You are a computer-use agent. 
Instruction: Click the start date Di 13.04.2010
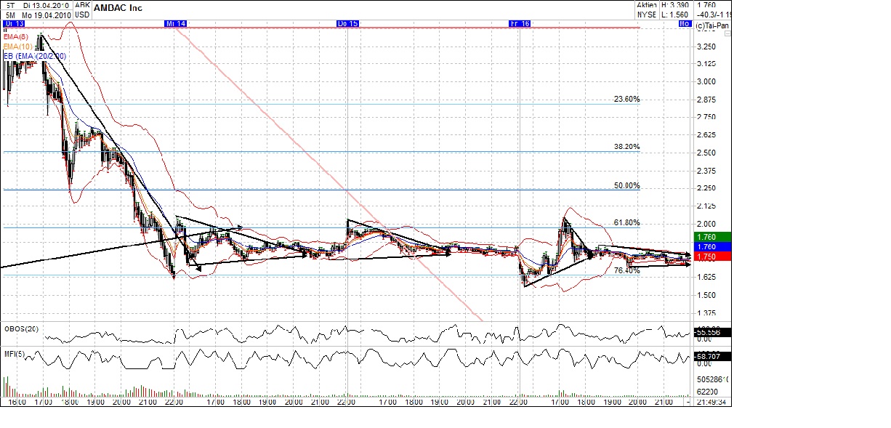click(46, 5)
